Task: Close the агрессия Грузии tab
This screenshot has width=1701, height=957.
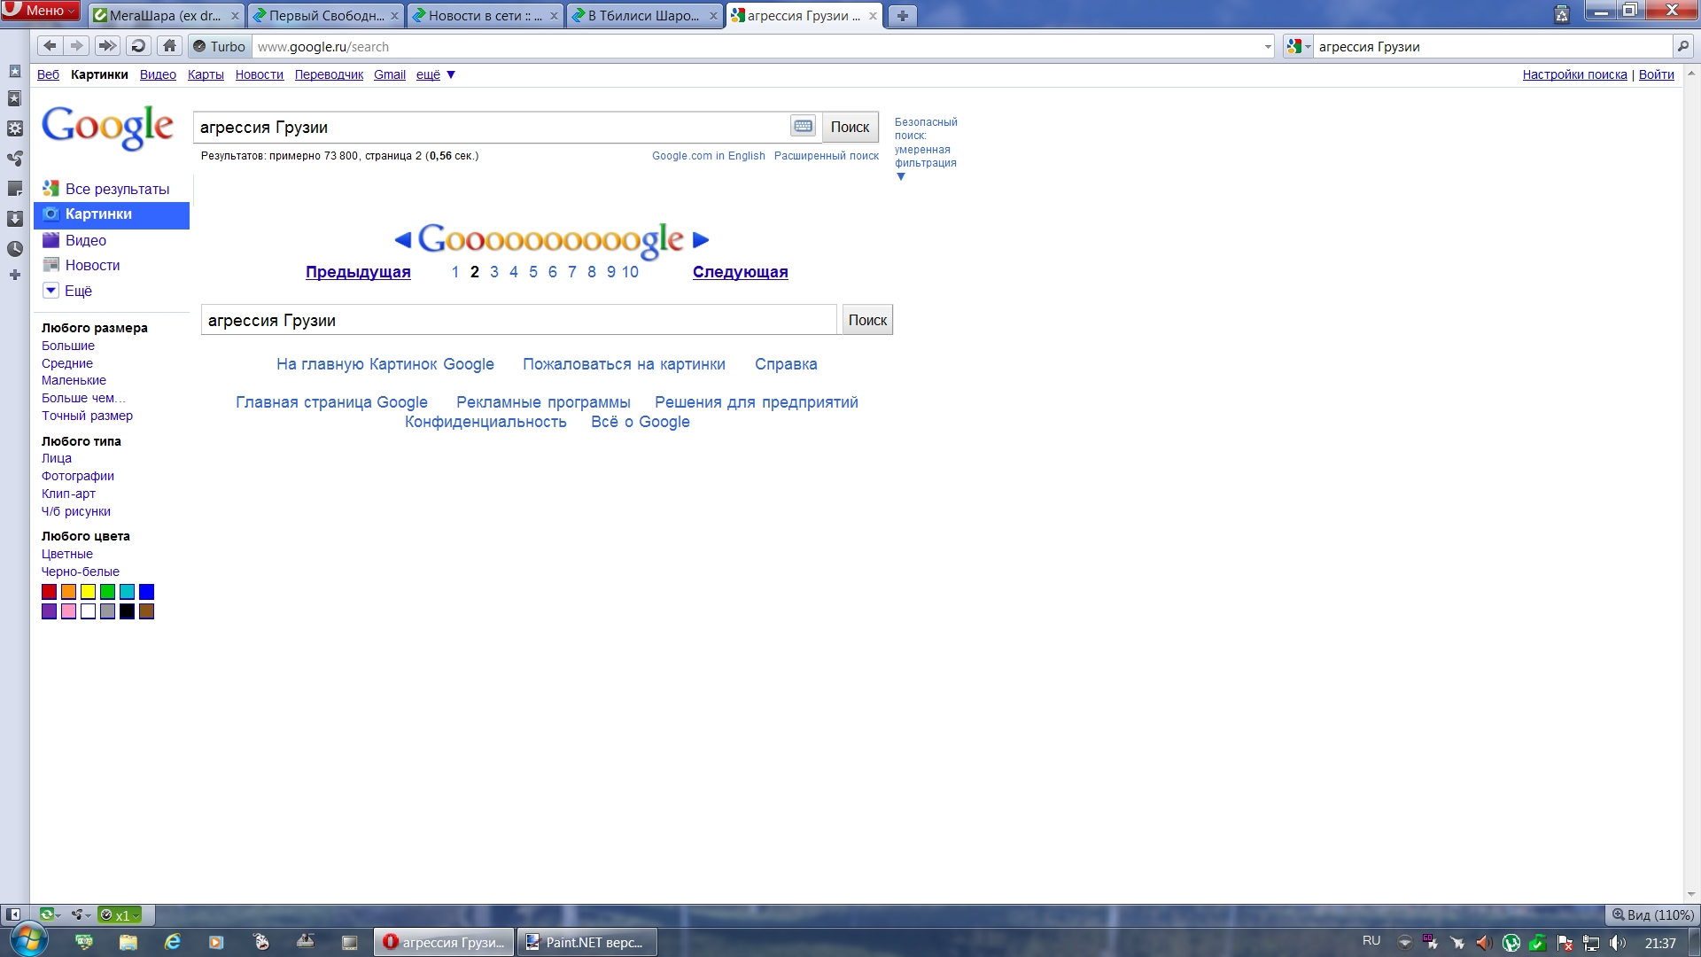Action: tap(873, 16)
